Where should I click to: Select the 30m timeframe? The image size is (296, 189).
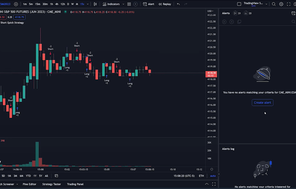point(45,4)
